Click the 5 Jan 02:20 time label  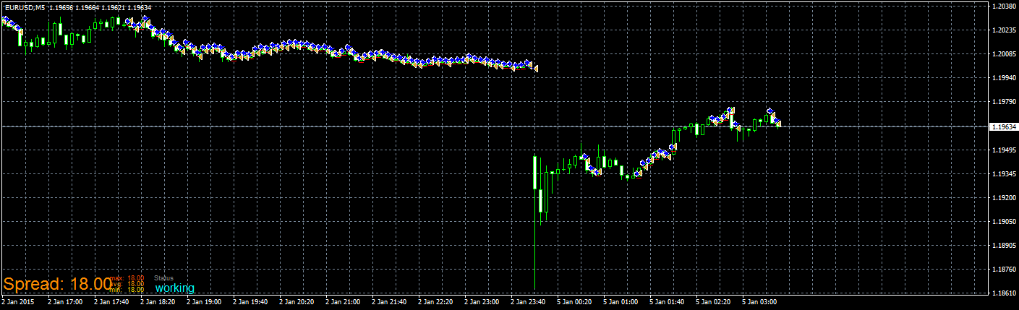pyautogui.click(x=713, y=302)
